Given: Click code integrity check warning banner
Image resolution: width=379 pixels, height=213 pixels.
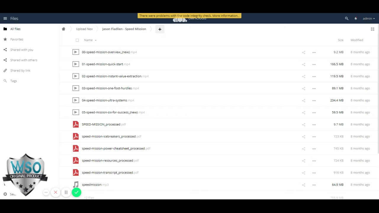Looking at the screenshot, I should pos(189,16).
